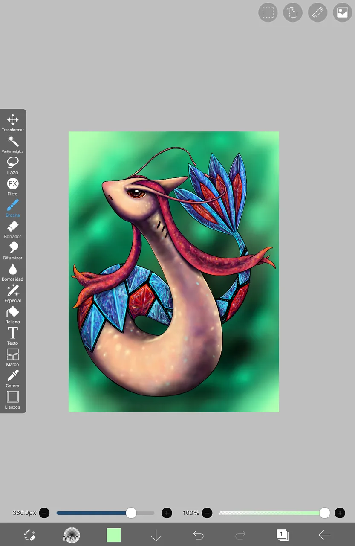The width and height of the screenshot is (355, 546).
Task: Redo with the forward arrow
Action: click(x=240, y=535)
